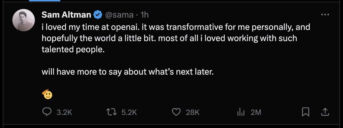Click the blue verified badge
This screenshot has height=128, width=343.
click(x=97, y=15)
